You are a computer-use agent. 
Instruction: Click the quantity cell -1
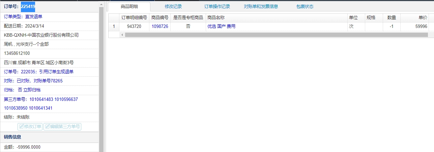[391, 26]
